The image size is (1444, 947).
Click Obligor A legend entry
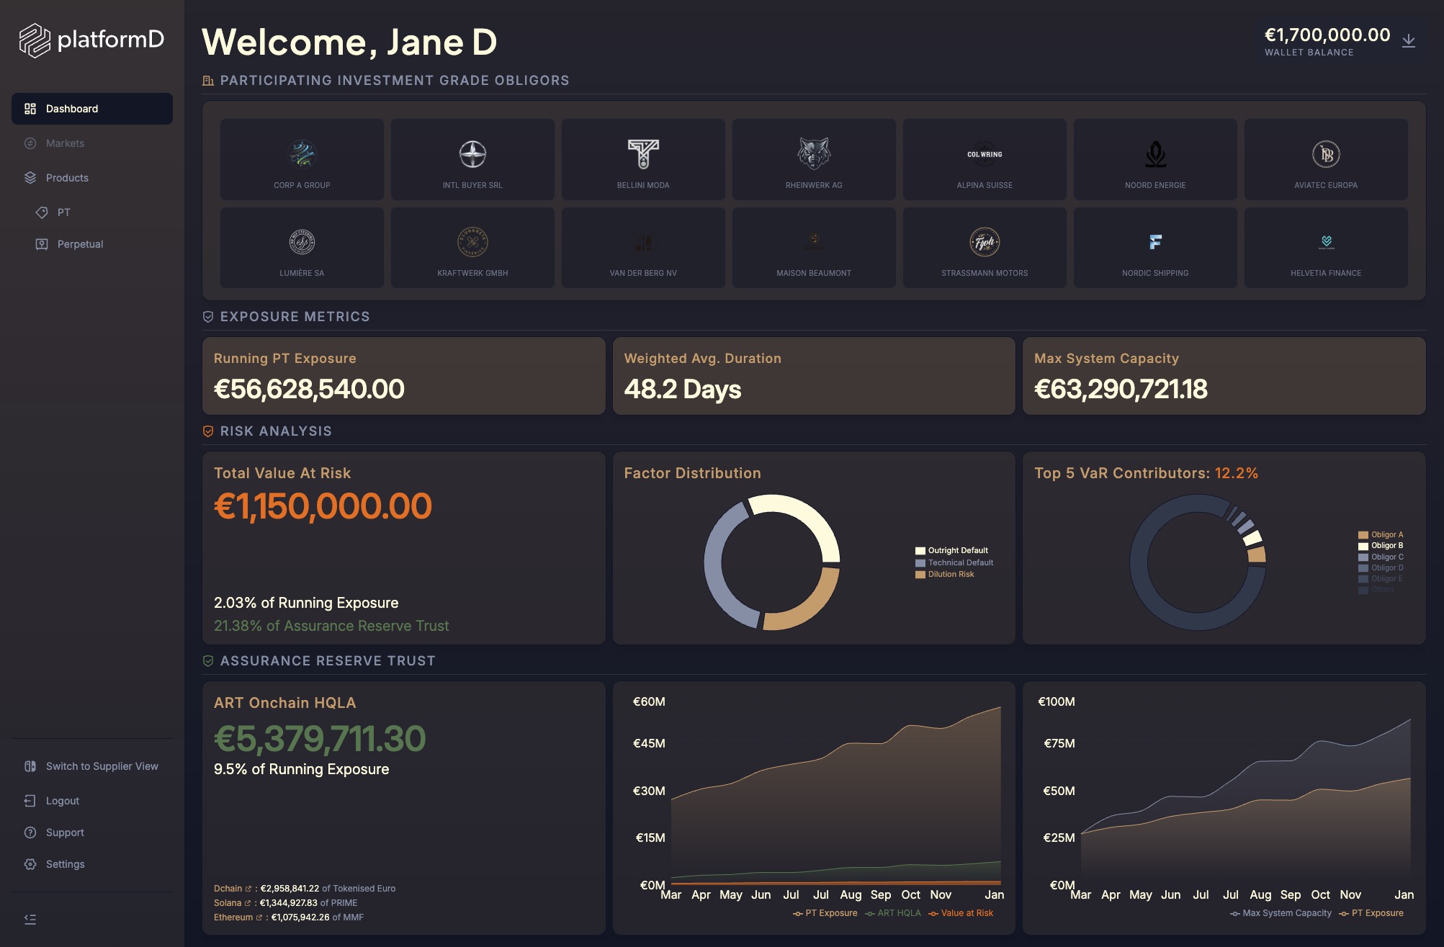click(1380, 534)
